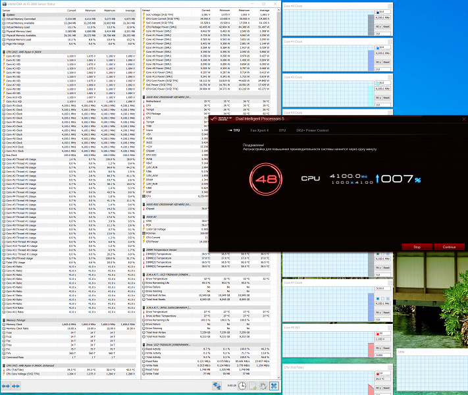Click network remote sensors icon in HWiNFO toolbar
This screenshot has width=468, height=395.
pos(217,386)
